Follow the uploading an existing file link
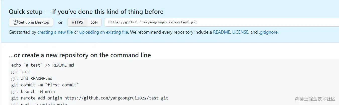 (x=103, y=32)
